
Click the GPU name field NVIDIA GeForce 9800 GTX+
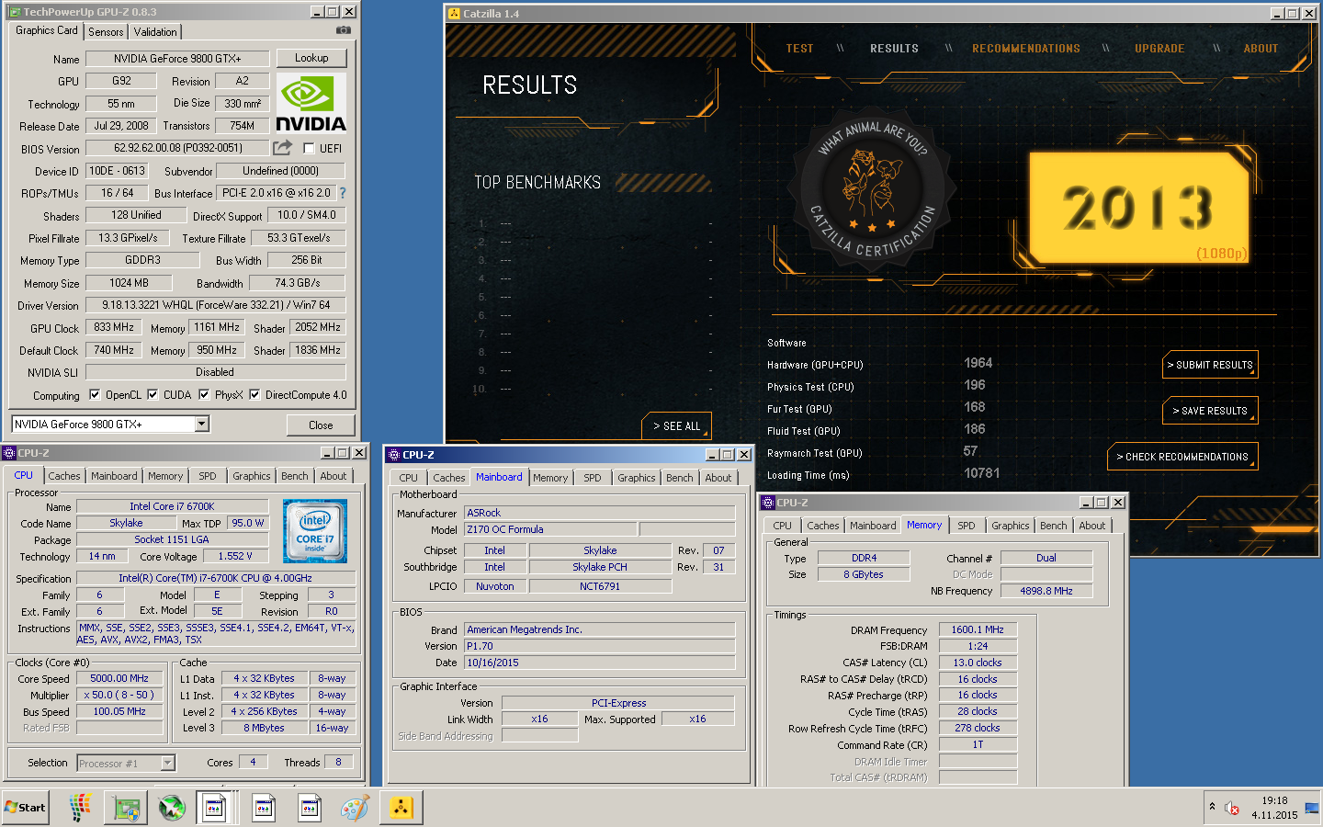[x=177, y=59]
